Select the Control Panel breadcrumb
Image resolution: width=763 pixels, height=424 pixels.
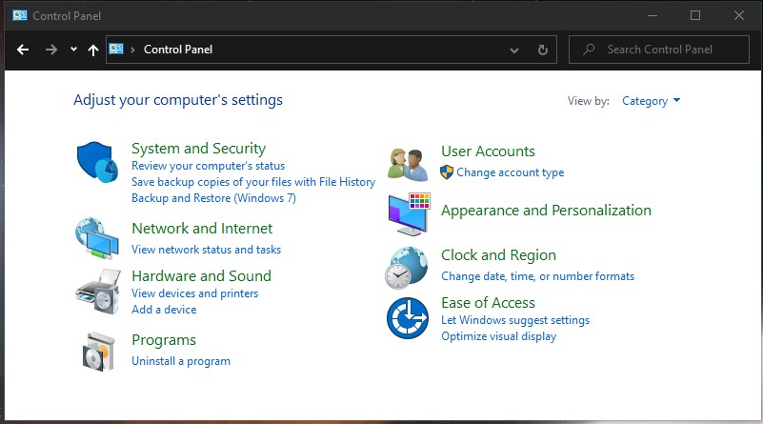(178, 50)
